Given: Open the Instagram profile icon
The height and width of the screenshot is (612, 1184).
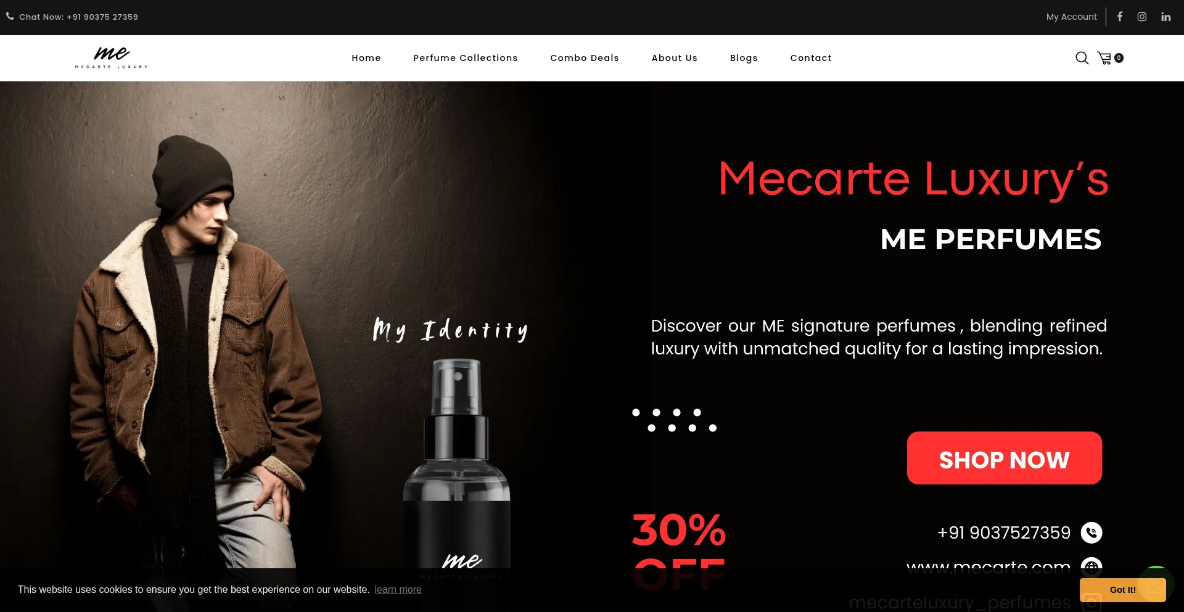Looking at the screenshot, I should tap(1142, 17).
